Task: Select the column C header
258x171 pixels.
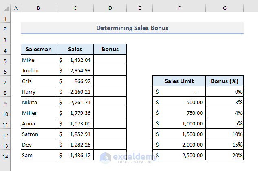Action: [75, 8]
